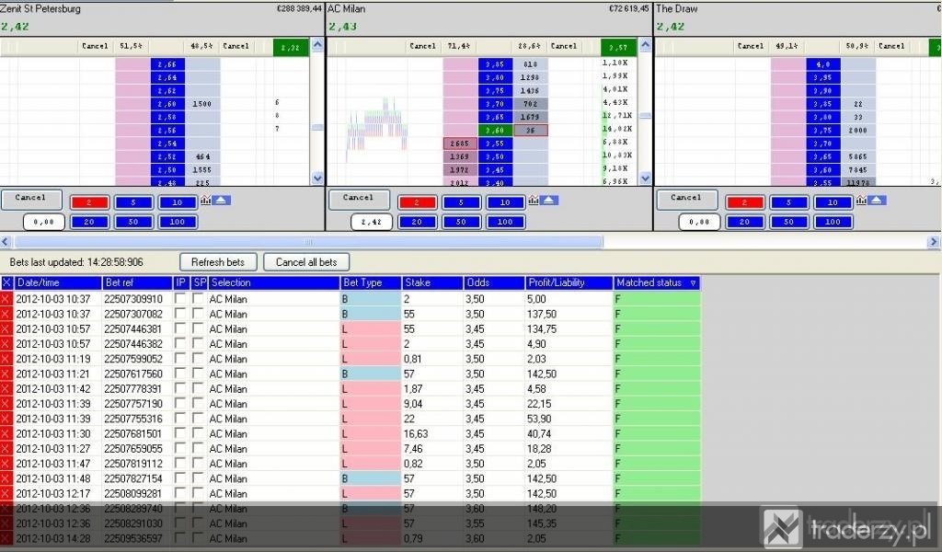This screenshot has height=552, width=942.
Task: Click scroll-down arrow of AC Milan ladder
Action: click(x=645, y=178)
